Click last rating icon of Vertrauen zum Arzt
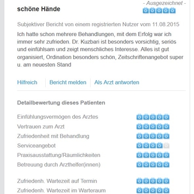 click(x=167, y=127)
